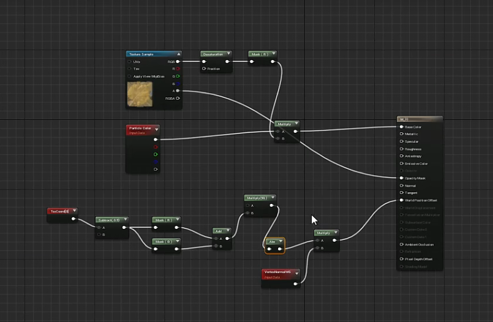Click the Desaturation Fraction input pin
The image size is (493, 322).
(205, 69)
